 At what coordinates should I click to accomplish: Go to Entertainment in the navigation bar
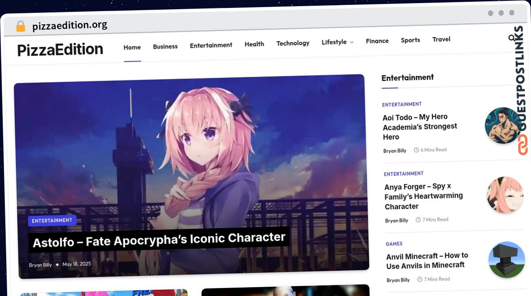(x=211, y=45)
